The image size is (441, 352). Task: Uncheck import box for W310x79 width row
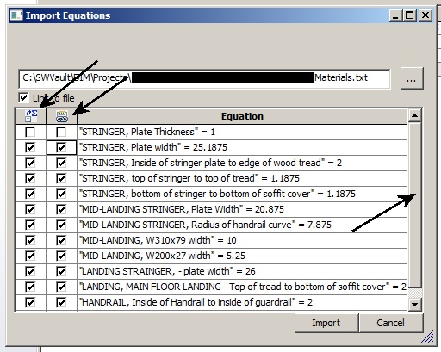pyautogui.click(x=30, y=240)
